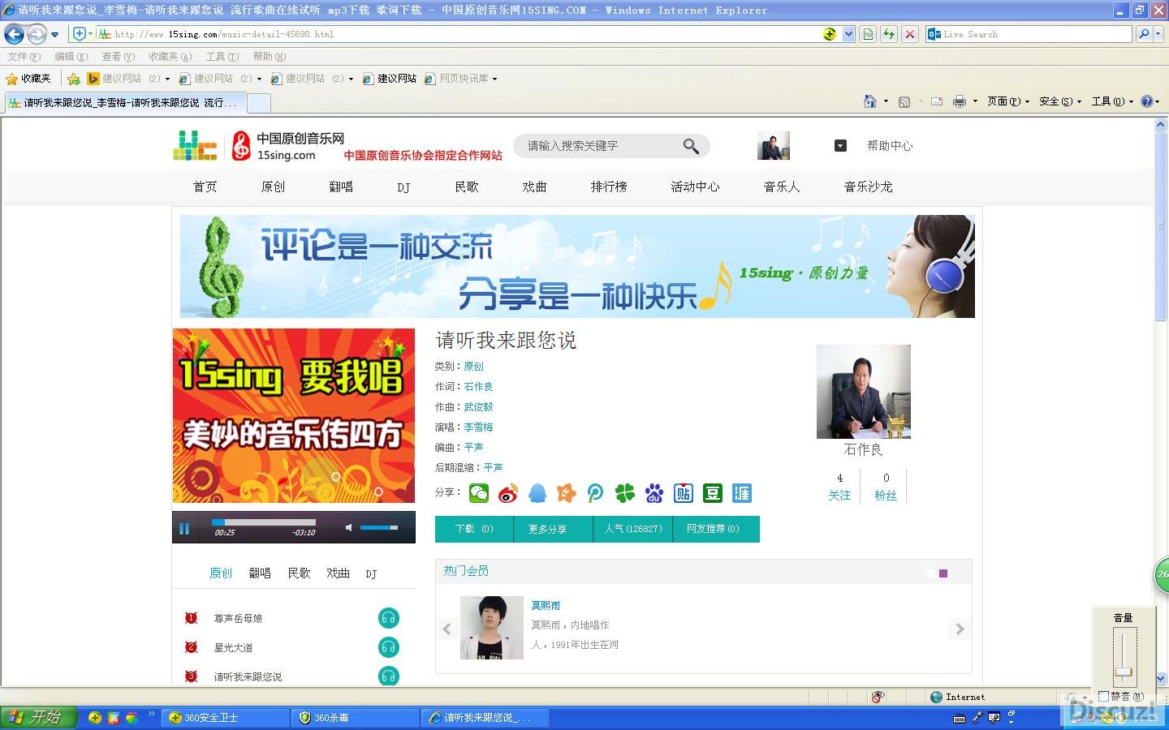Image resolution: width=1169 pixels, height=730 pixels.
Task: Share the song to WeChat
Action: tap(479, 493)
